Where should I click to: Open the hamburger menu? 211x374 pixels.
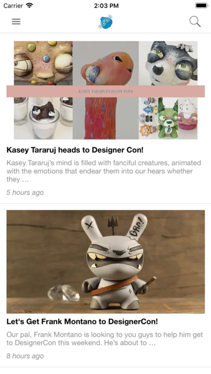[x=16, y=22]
